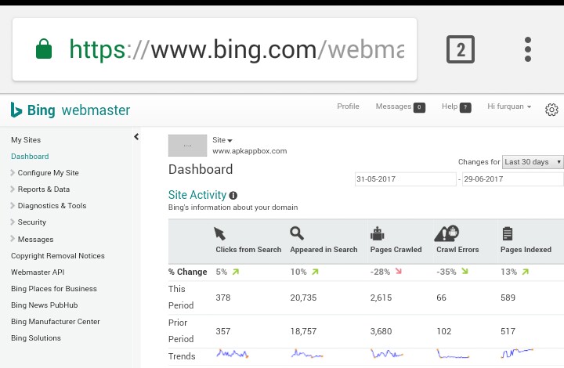This screenshot has height=368, width=564.
Task: Open the Appeared in Search trend sparkline
Action: [307, 354]
